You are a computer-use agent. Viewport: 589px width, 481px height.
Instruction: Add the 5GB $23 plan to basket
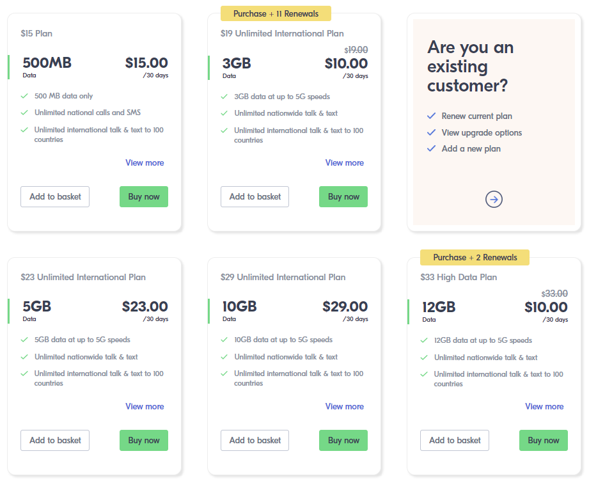[55, 440]
